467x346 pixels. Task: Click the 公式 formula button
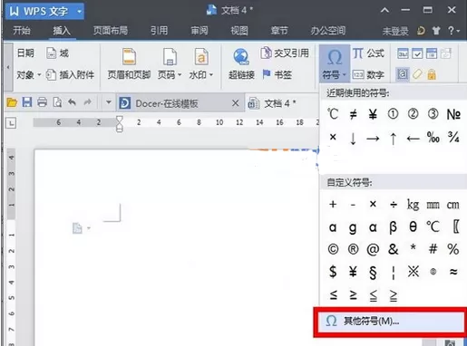click(368, 53)
